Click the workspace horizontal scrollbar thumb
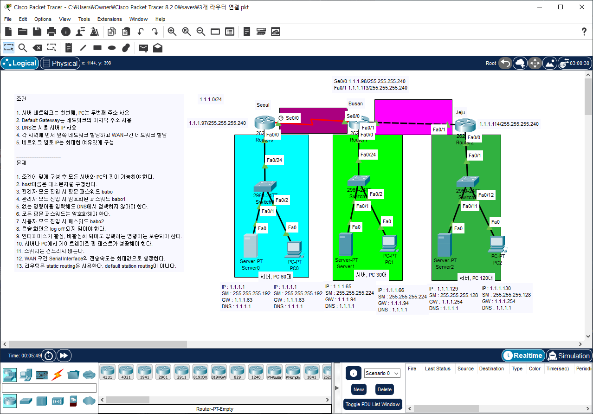The height and width of the screenshot is (414, 593). pos(97,344)
